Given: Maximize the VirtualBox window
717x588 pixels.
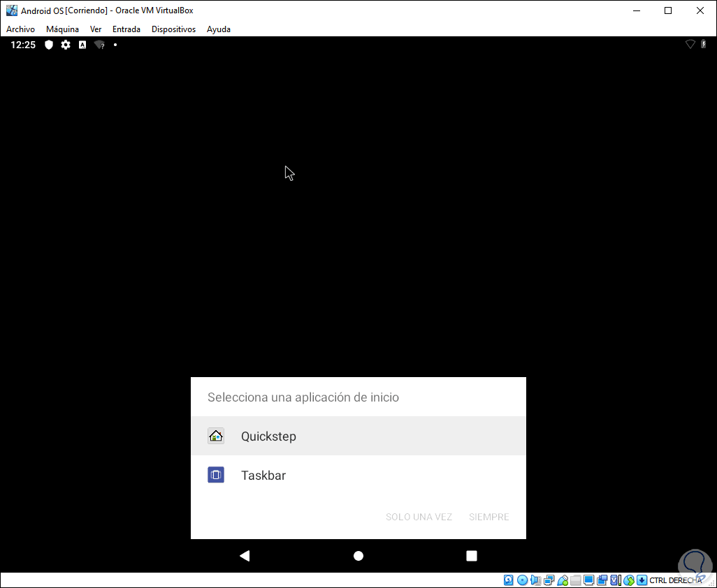Looking at the screenshot, I should 668,10.
